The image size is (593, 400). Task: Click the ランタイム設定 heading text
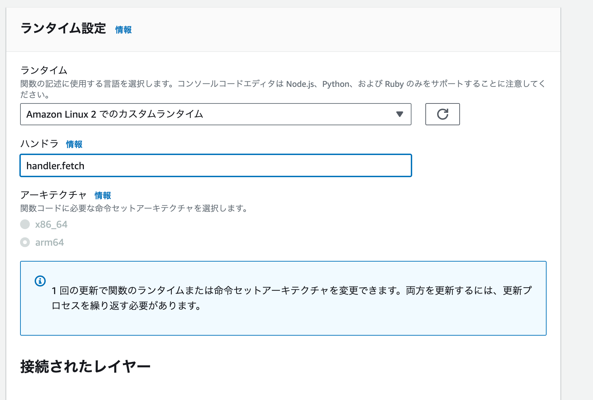point(63,28)
